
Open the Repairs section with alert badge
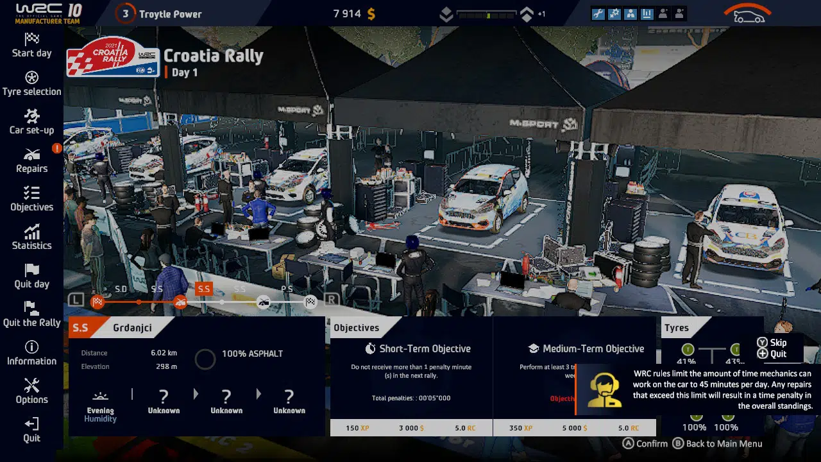(x=31, y=155)
